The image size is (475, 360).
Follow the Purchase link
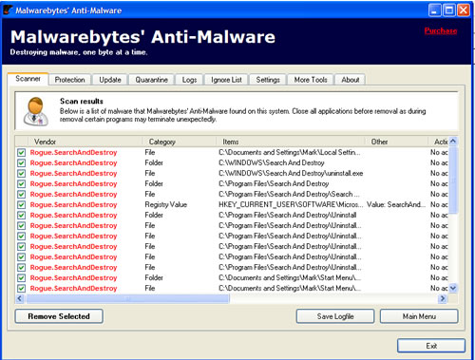[441, 31]
